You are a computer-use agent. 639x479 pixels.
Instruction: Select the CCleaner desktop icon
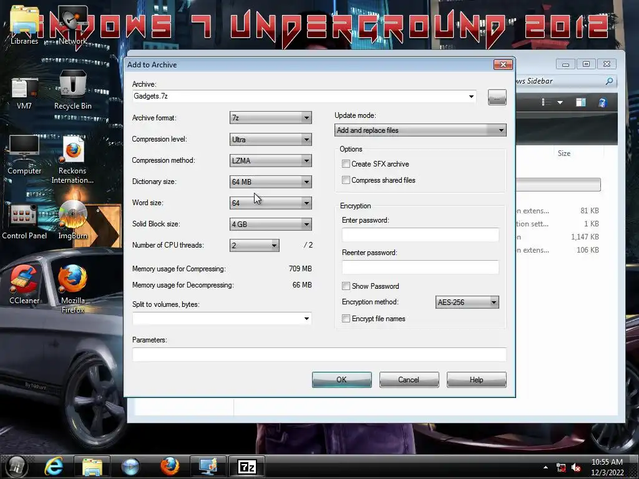[24, 285]
